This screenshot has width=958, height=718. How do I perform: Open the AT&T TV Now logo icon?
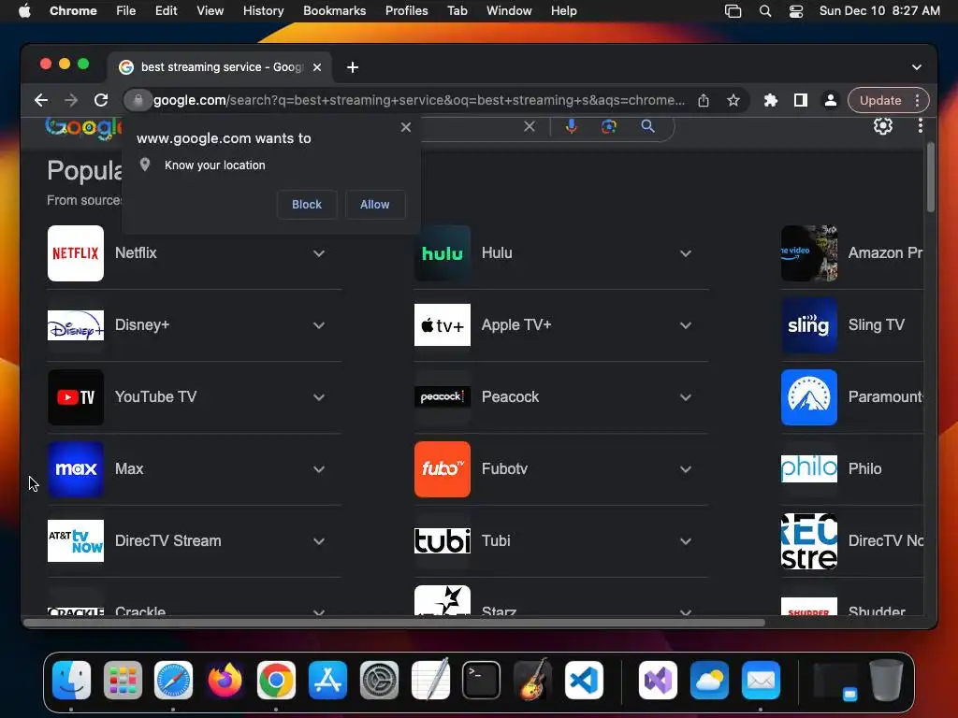point(76,541)
